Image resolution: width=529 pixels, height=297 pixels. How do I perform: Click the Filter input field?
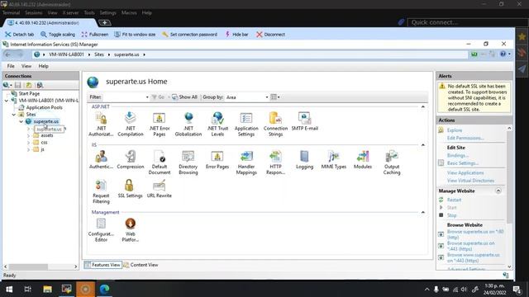pos(123,97)
